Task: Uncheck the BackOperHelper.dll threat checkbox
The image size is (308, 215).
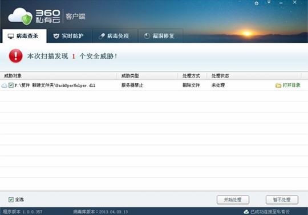Action: 11,85
